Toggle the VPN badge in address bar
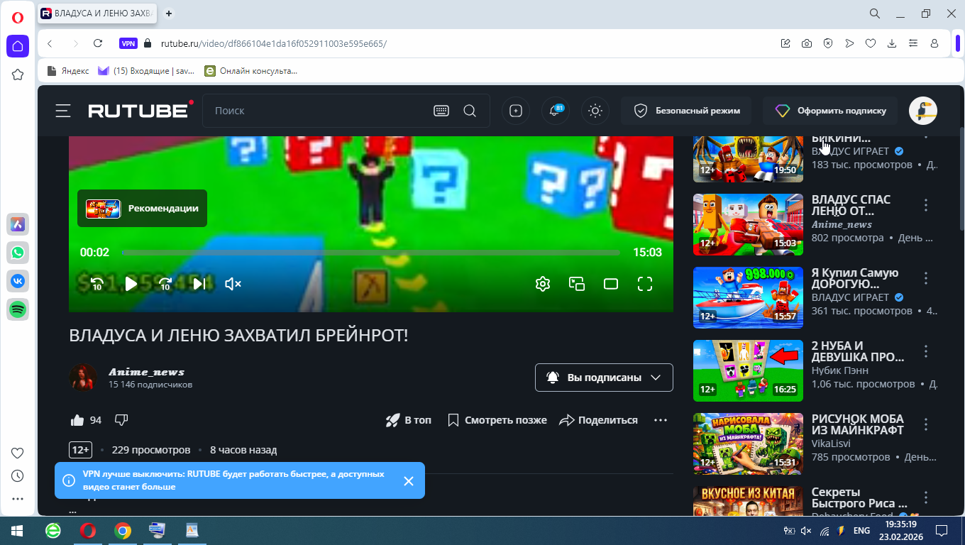965x545 pixels. click(128, 43)
